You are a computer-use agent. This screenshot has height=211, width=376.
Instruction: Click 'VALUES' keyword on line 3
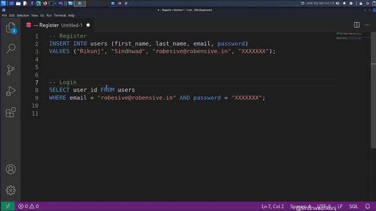[x=59, y=51]
